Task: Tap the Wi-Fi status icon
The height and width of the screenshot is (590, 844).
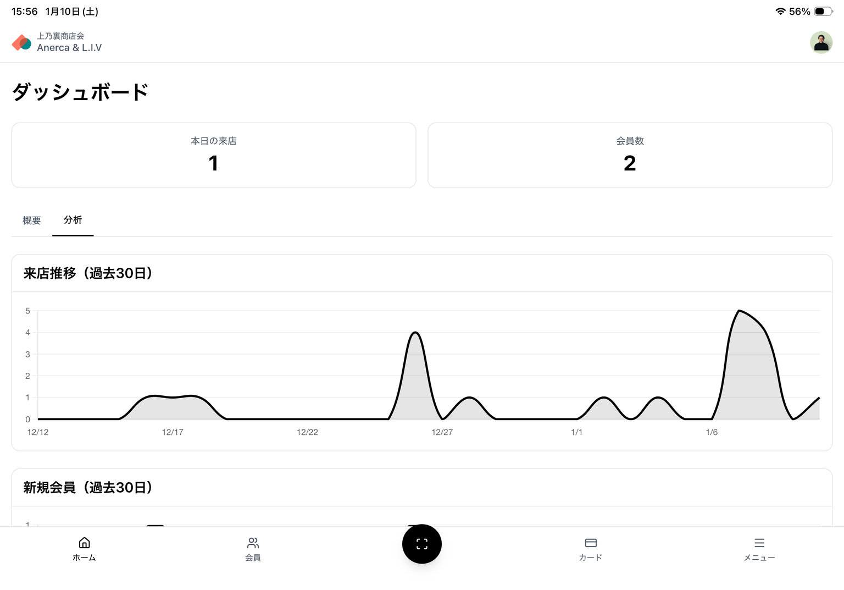Action: point(780,12)
